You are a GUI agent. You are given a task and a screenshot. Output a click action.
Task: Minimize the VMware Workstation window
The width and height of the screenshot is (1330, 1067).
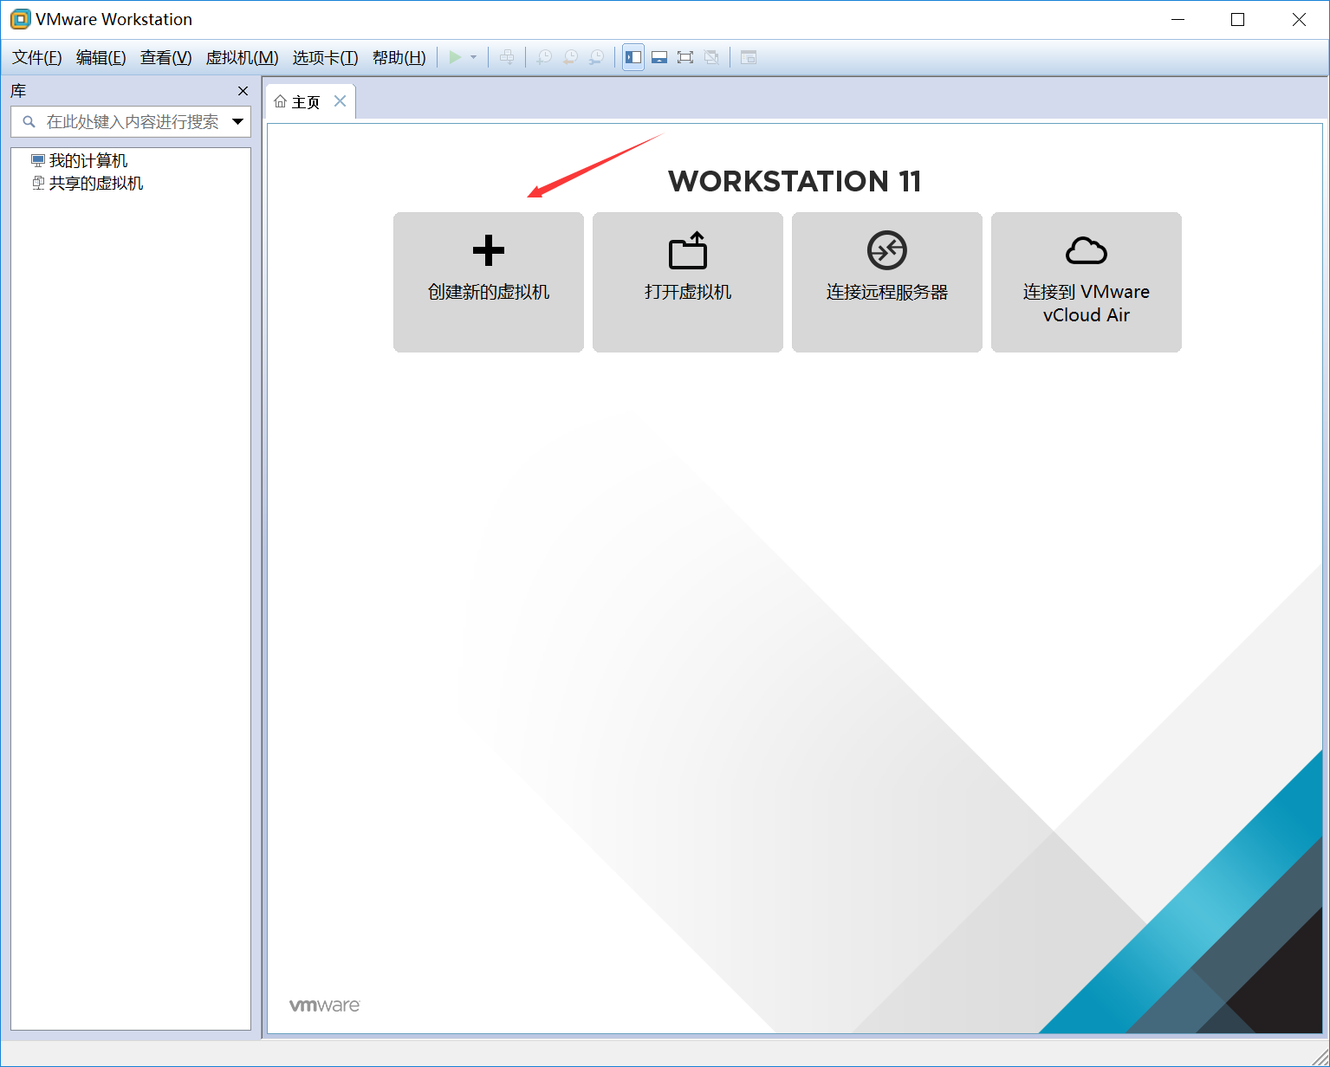click(1178, 19)
